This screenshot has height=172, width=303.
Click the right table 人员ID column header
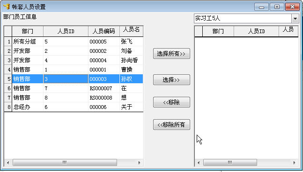(x=256, y=31)
